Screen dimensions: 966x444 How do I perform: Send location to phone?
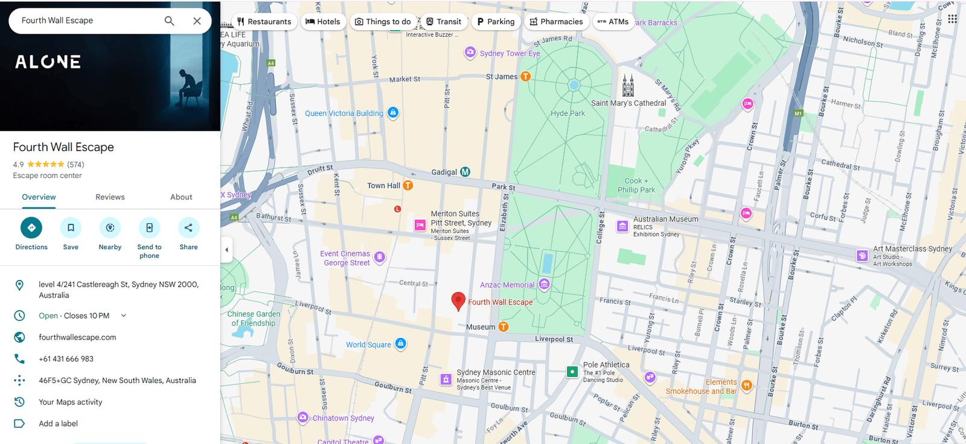[x=149, y=228]
